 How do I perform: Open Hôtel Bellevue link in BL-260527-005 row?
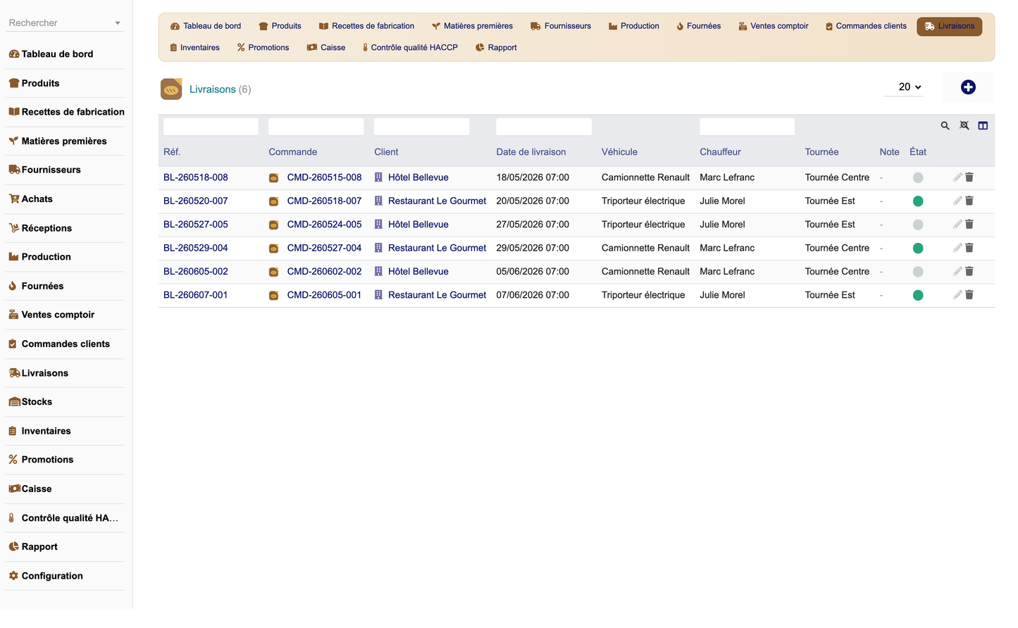(418, 225)
